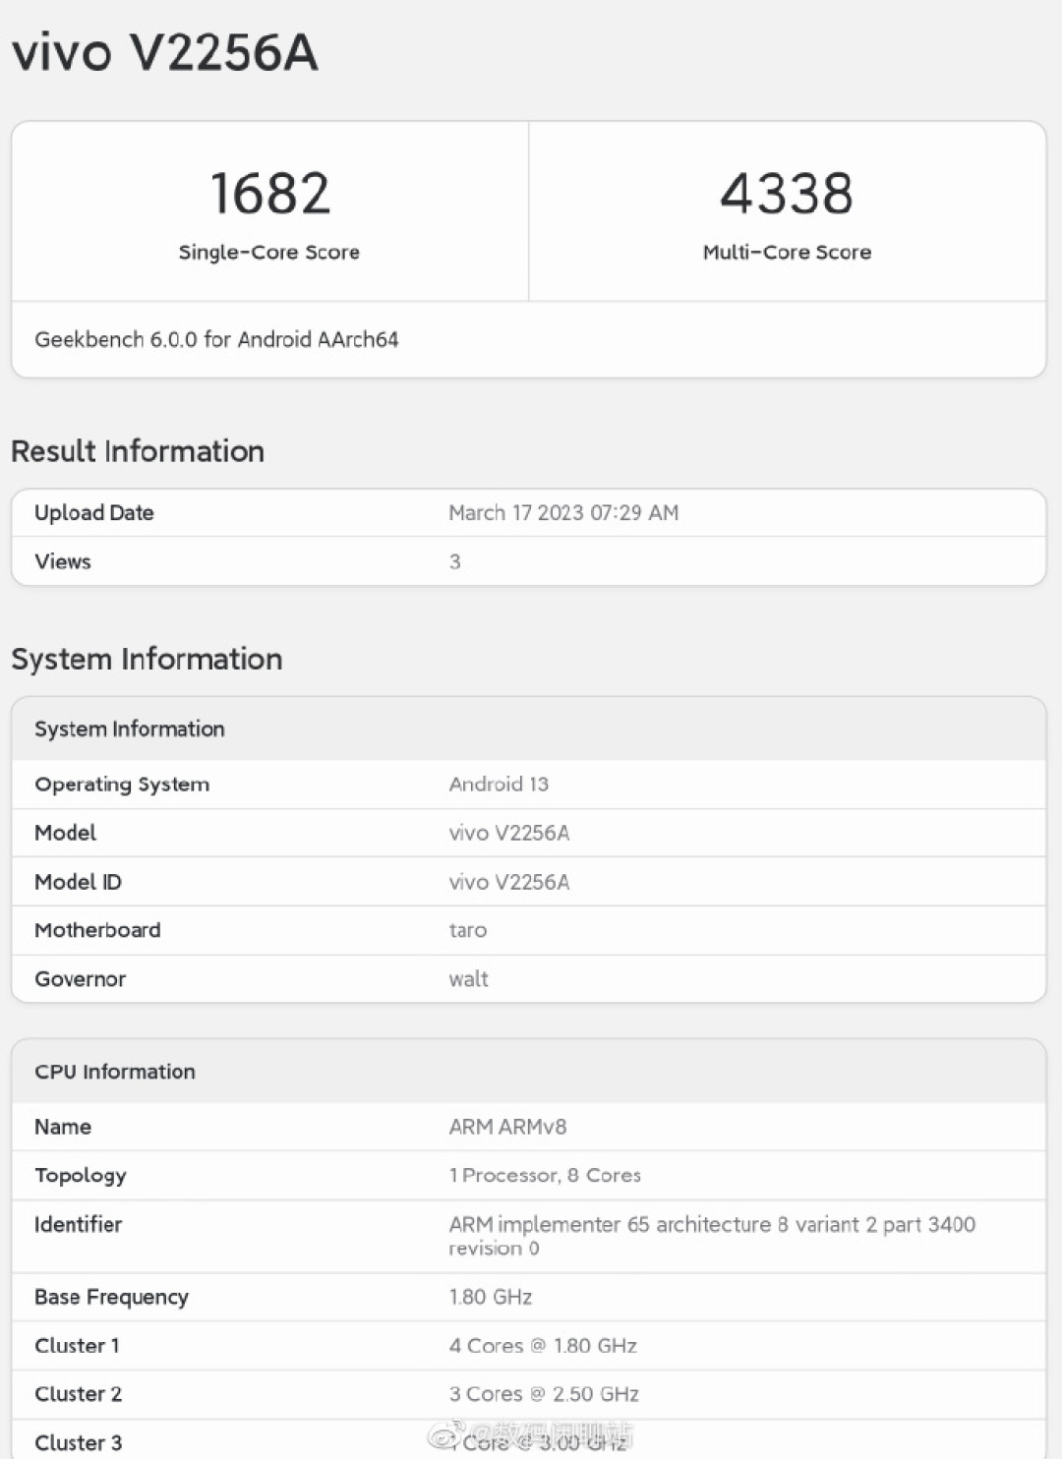Click the Model value vivo V2256A
1062x1459 pixels.
509,833
